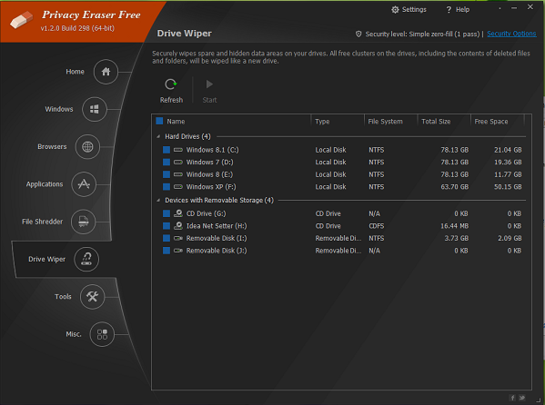
Task: Select the File Shredder icon
Action: pyautogui.click(x=84, y=222)
